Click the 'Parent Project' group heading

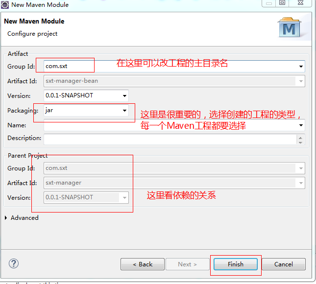click(27, 156)
